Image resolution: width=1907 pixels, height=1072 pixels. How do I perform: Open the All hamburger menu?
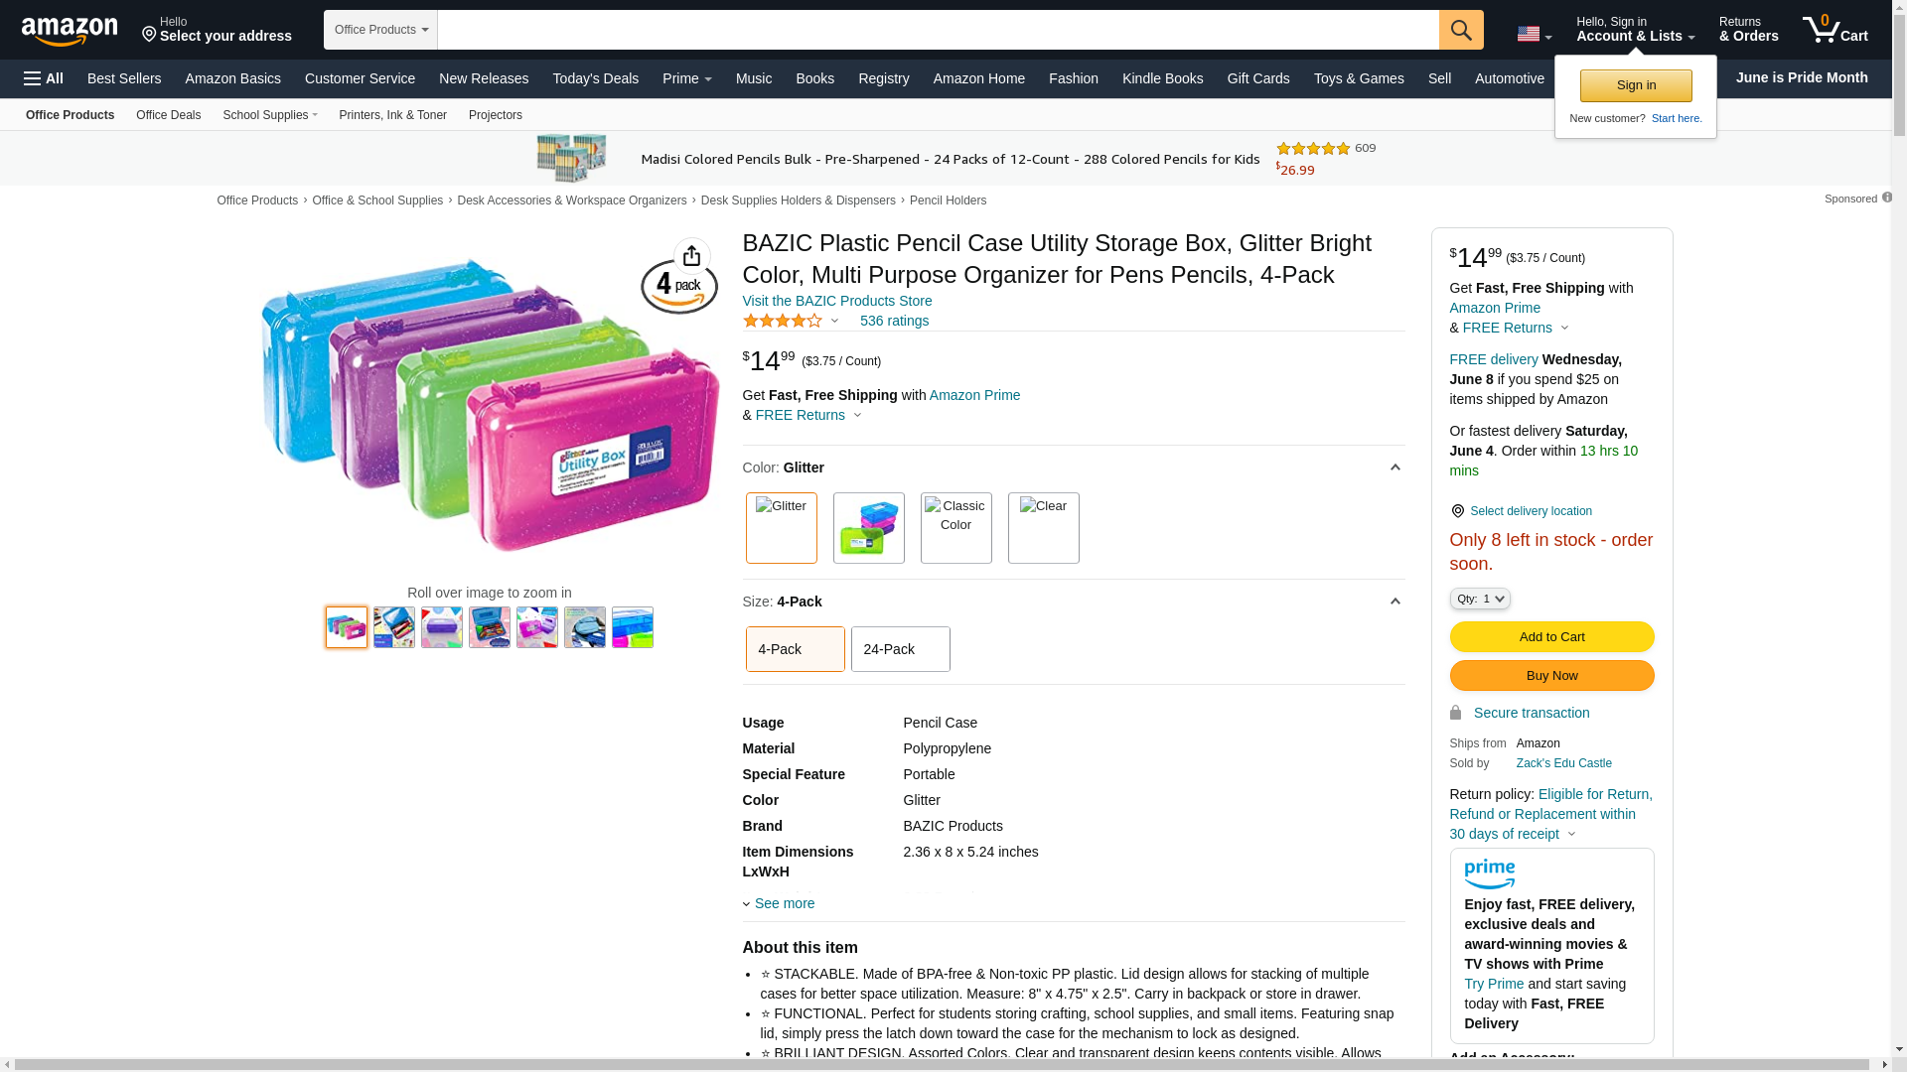click(x=44, y=78)
